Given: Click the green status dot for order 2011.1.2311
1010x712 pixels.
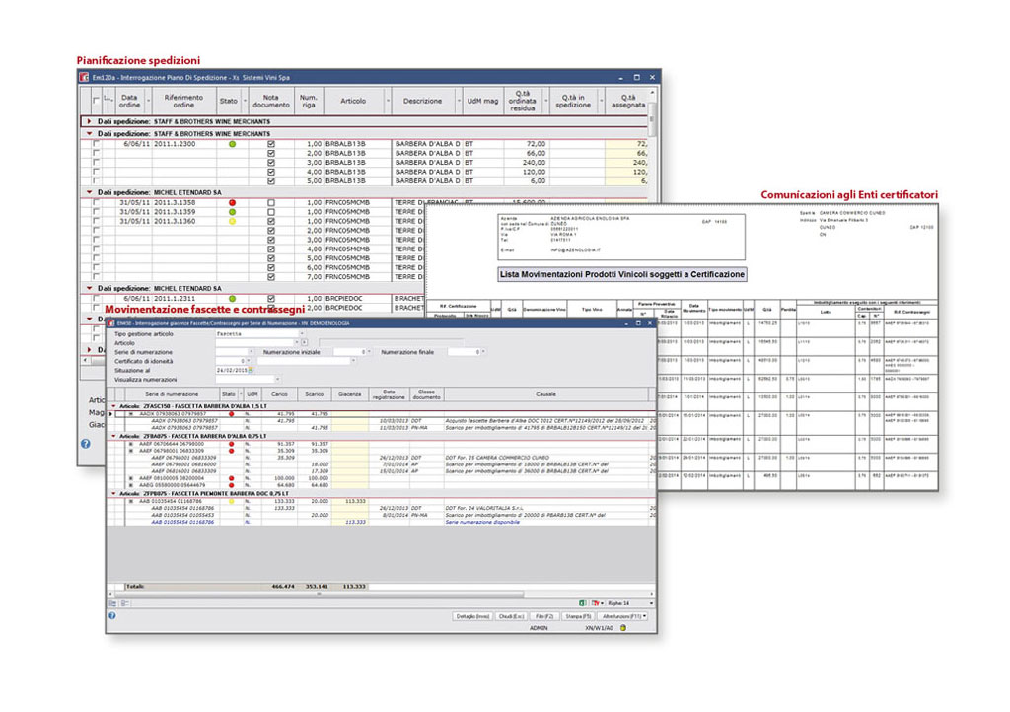Looking at the screenshot, I should [233, 299].
